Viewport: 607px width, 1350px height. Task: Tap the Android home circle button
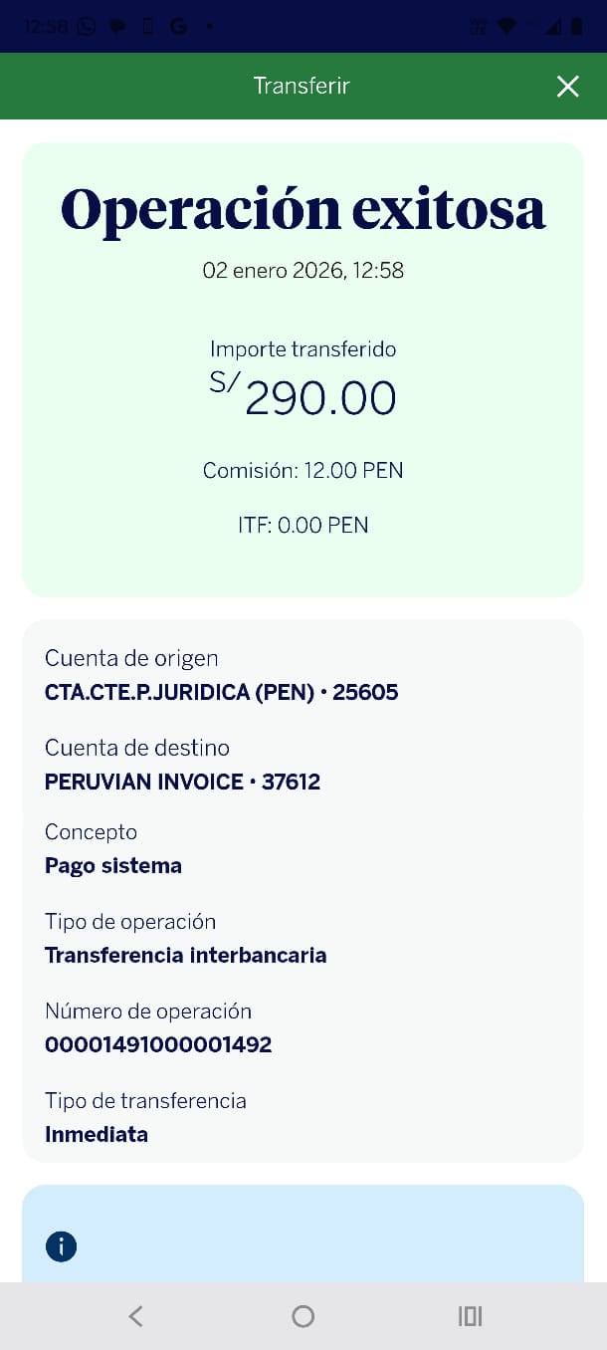(303, 1316)
